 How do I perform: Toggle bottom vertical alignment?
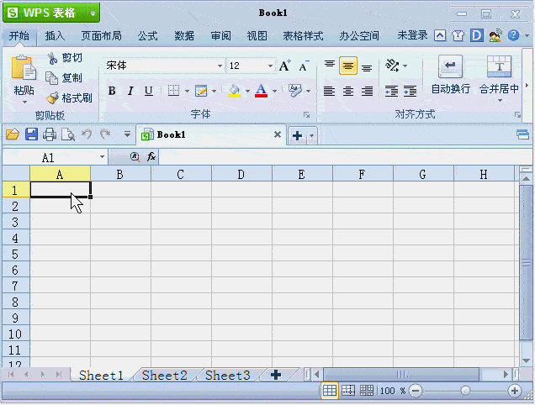click(367, 66)
